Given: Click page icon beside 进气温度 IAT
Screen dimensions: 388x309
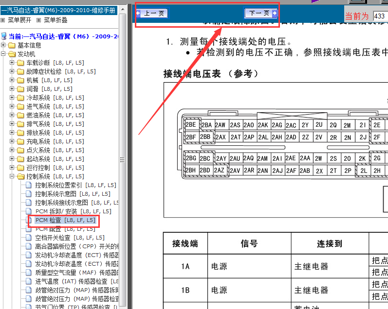Looking at the screenshot, I should pos(29,281).
